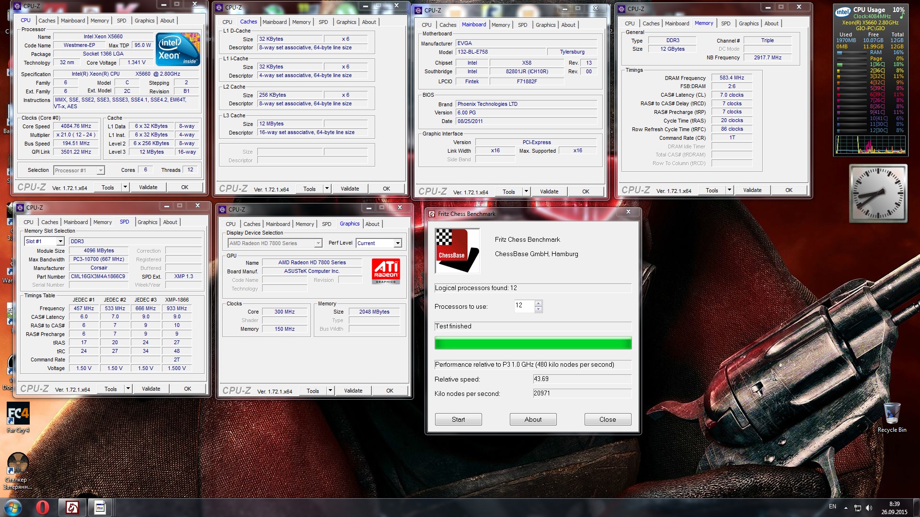Screen dimensions: 920x517
Task: Click the ATI Radeon graphics logo
Action: click(x=386, y=271)
